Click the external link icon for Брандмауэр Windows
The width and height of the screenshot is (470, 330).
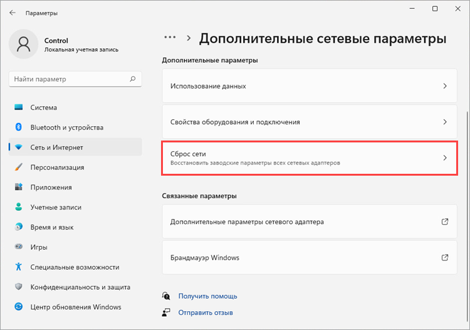click(x=445, y=257)
